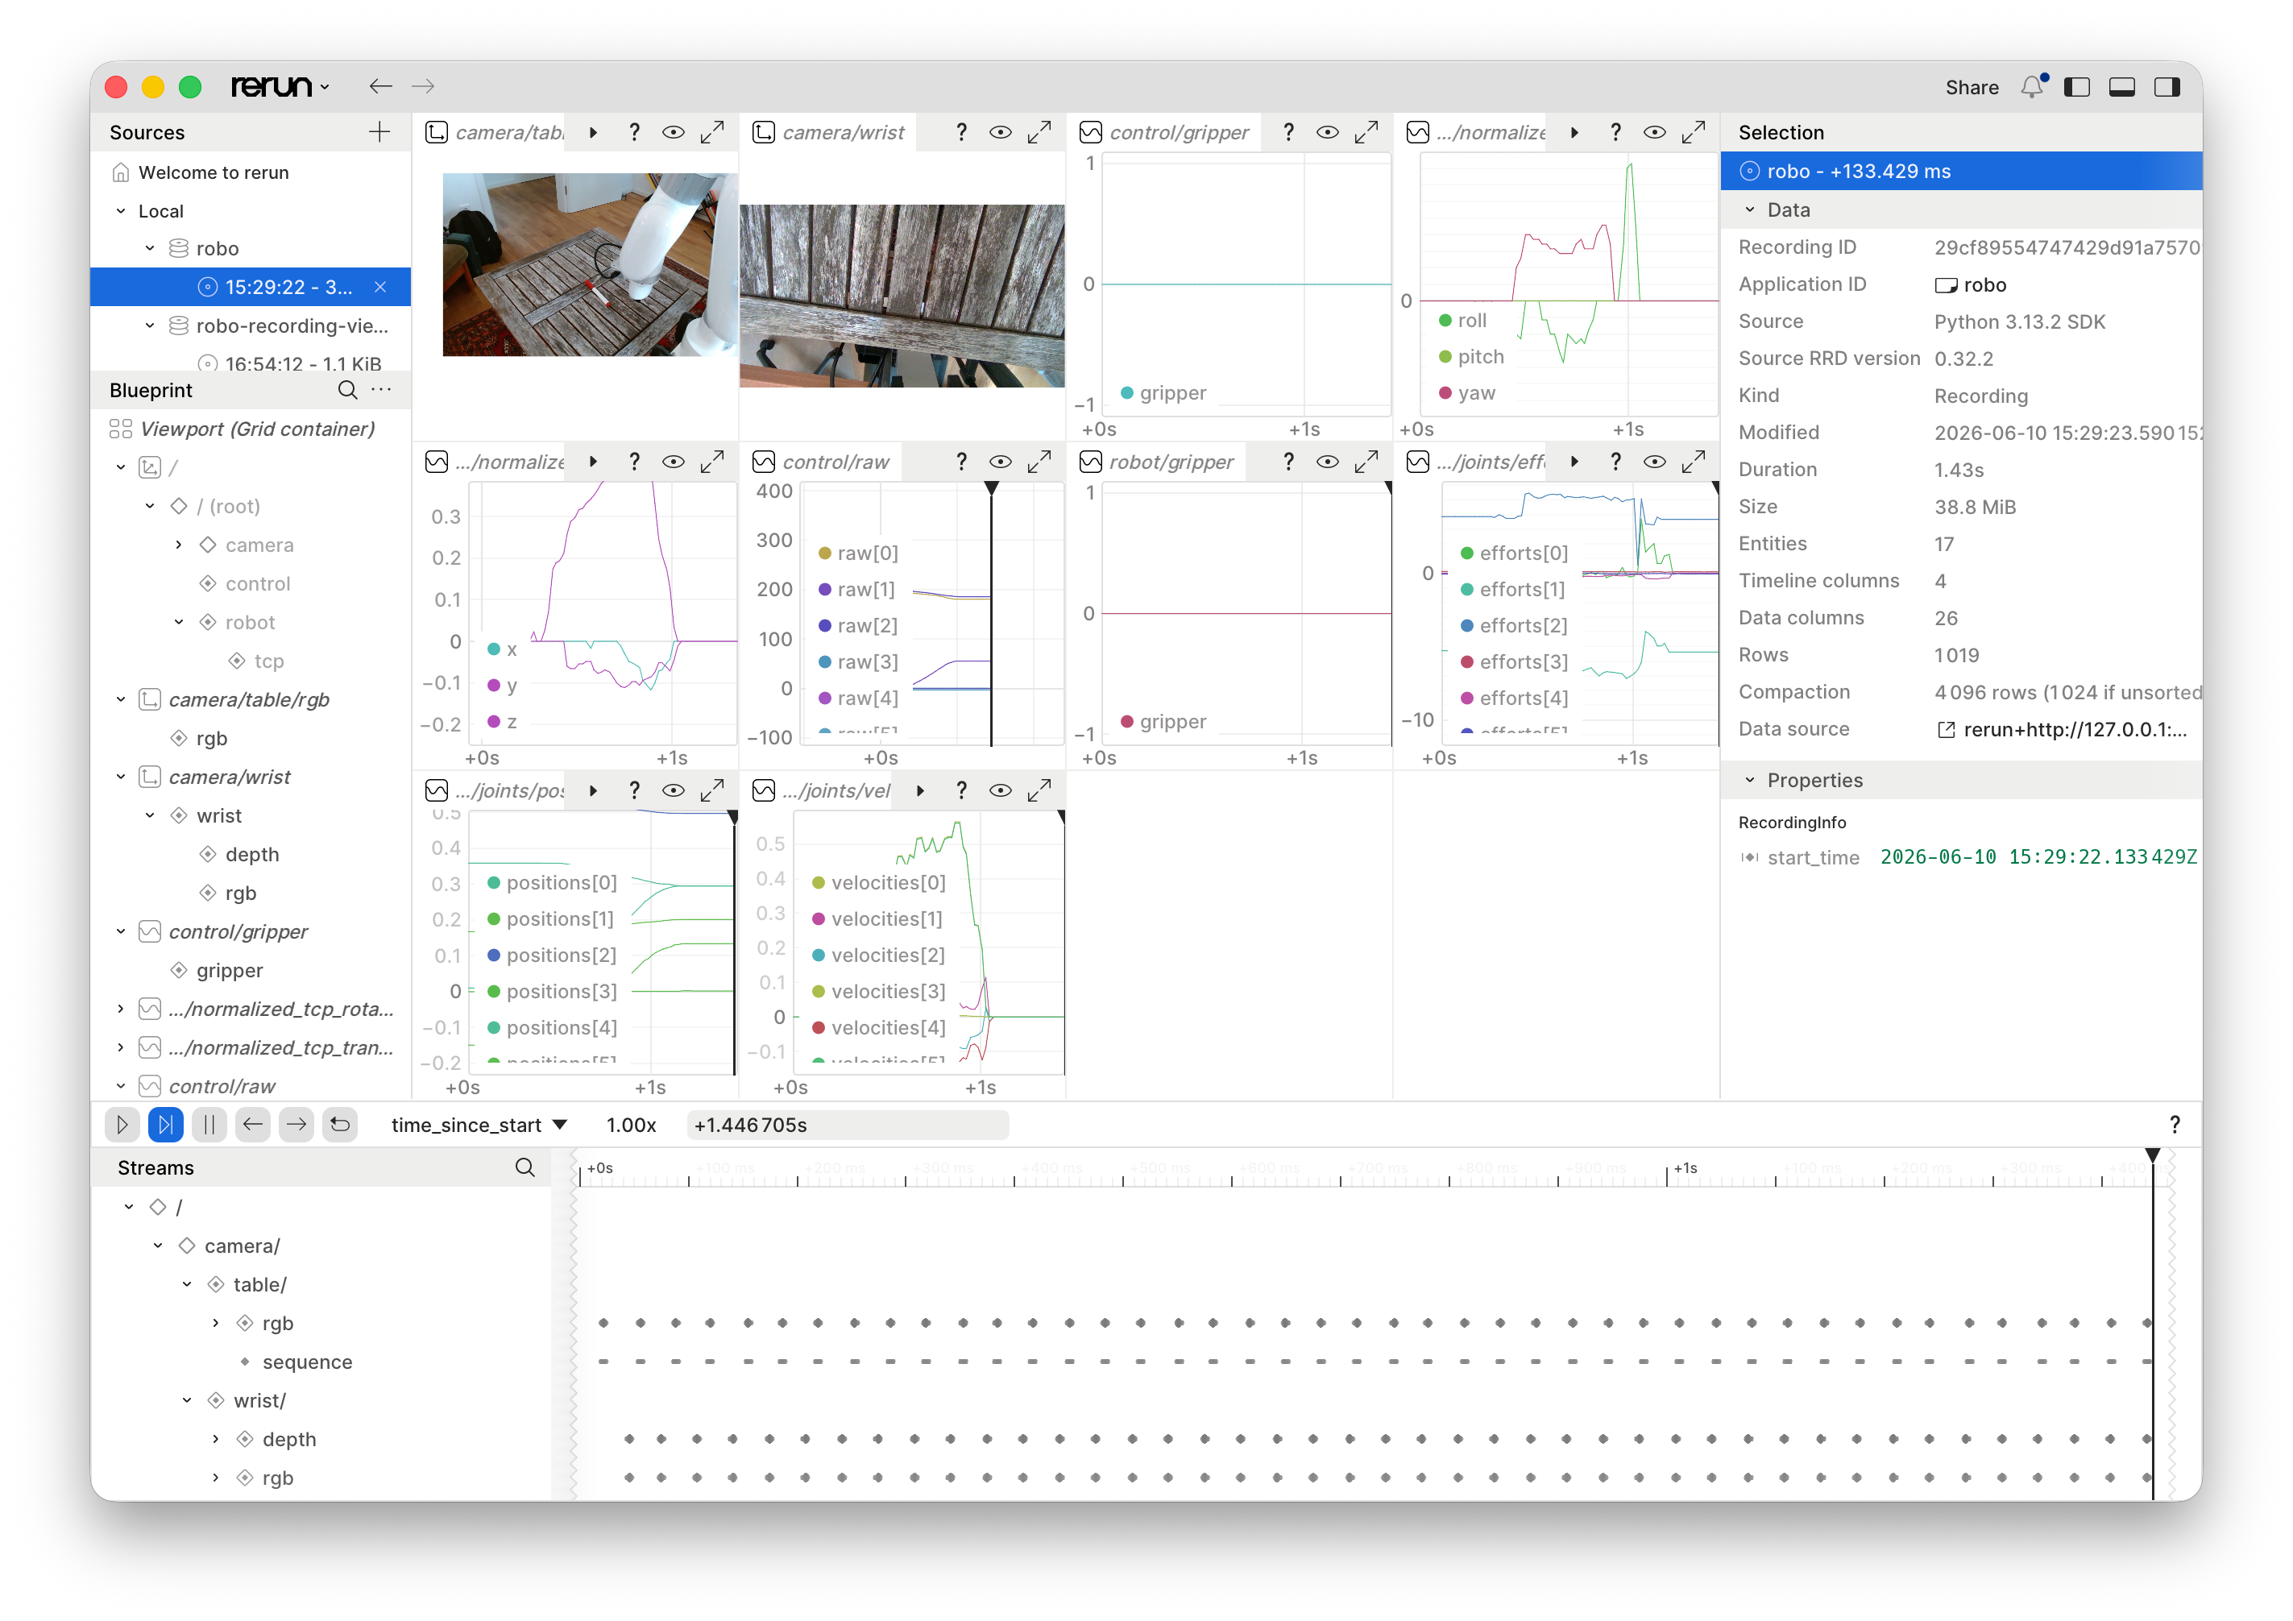Collapse the Data section in Selection
Image resolution: width=2293 pixels, height=1621 pixels.
coord(1750,209)
